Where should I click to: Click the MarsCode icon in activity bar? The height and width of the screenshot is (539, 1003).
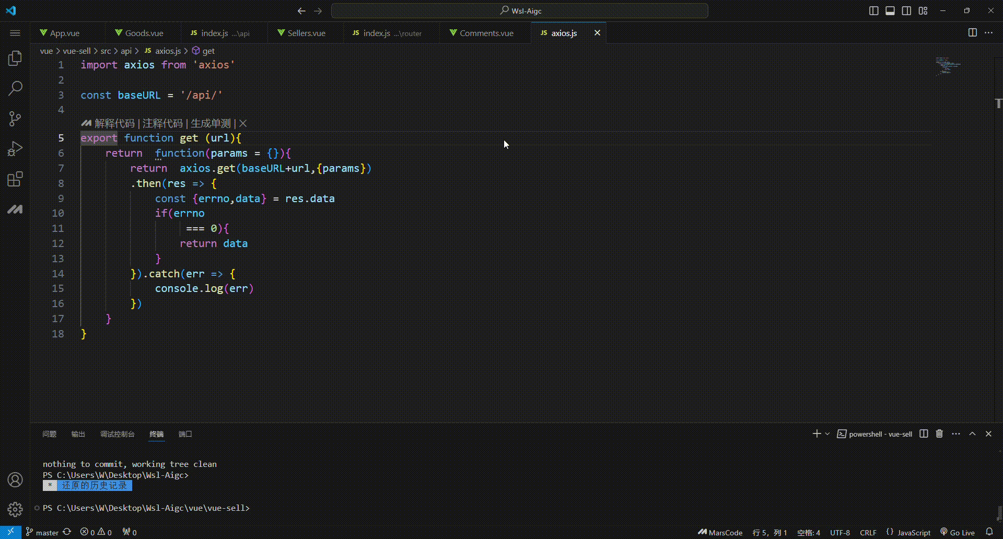pyautogui.click(x=15, y=209)
